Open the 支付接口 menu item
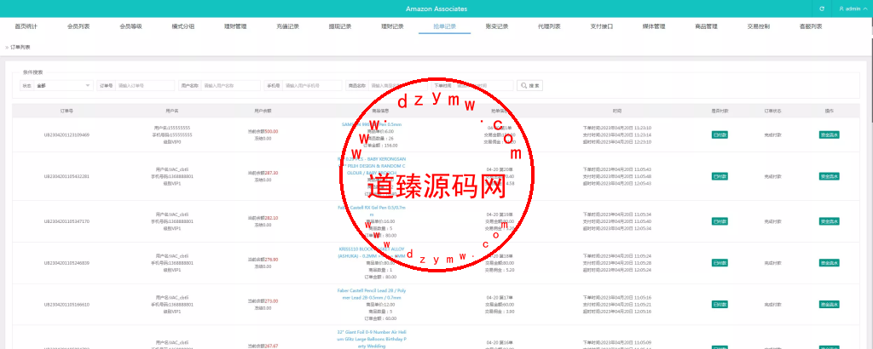The image size is (873, 349). click(601, 26)
